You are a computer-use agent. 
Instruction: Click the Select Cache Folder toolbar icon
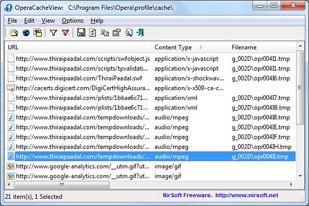tap(14, 32)
